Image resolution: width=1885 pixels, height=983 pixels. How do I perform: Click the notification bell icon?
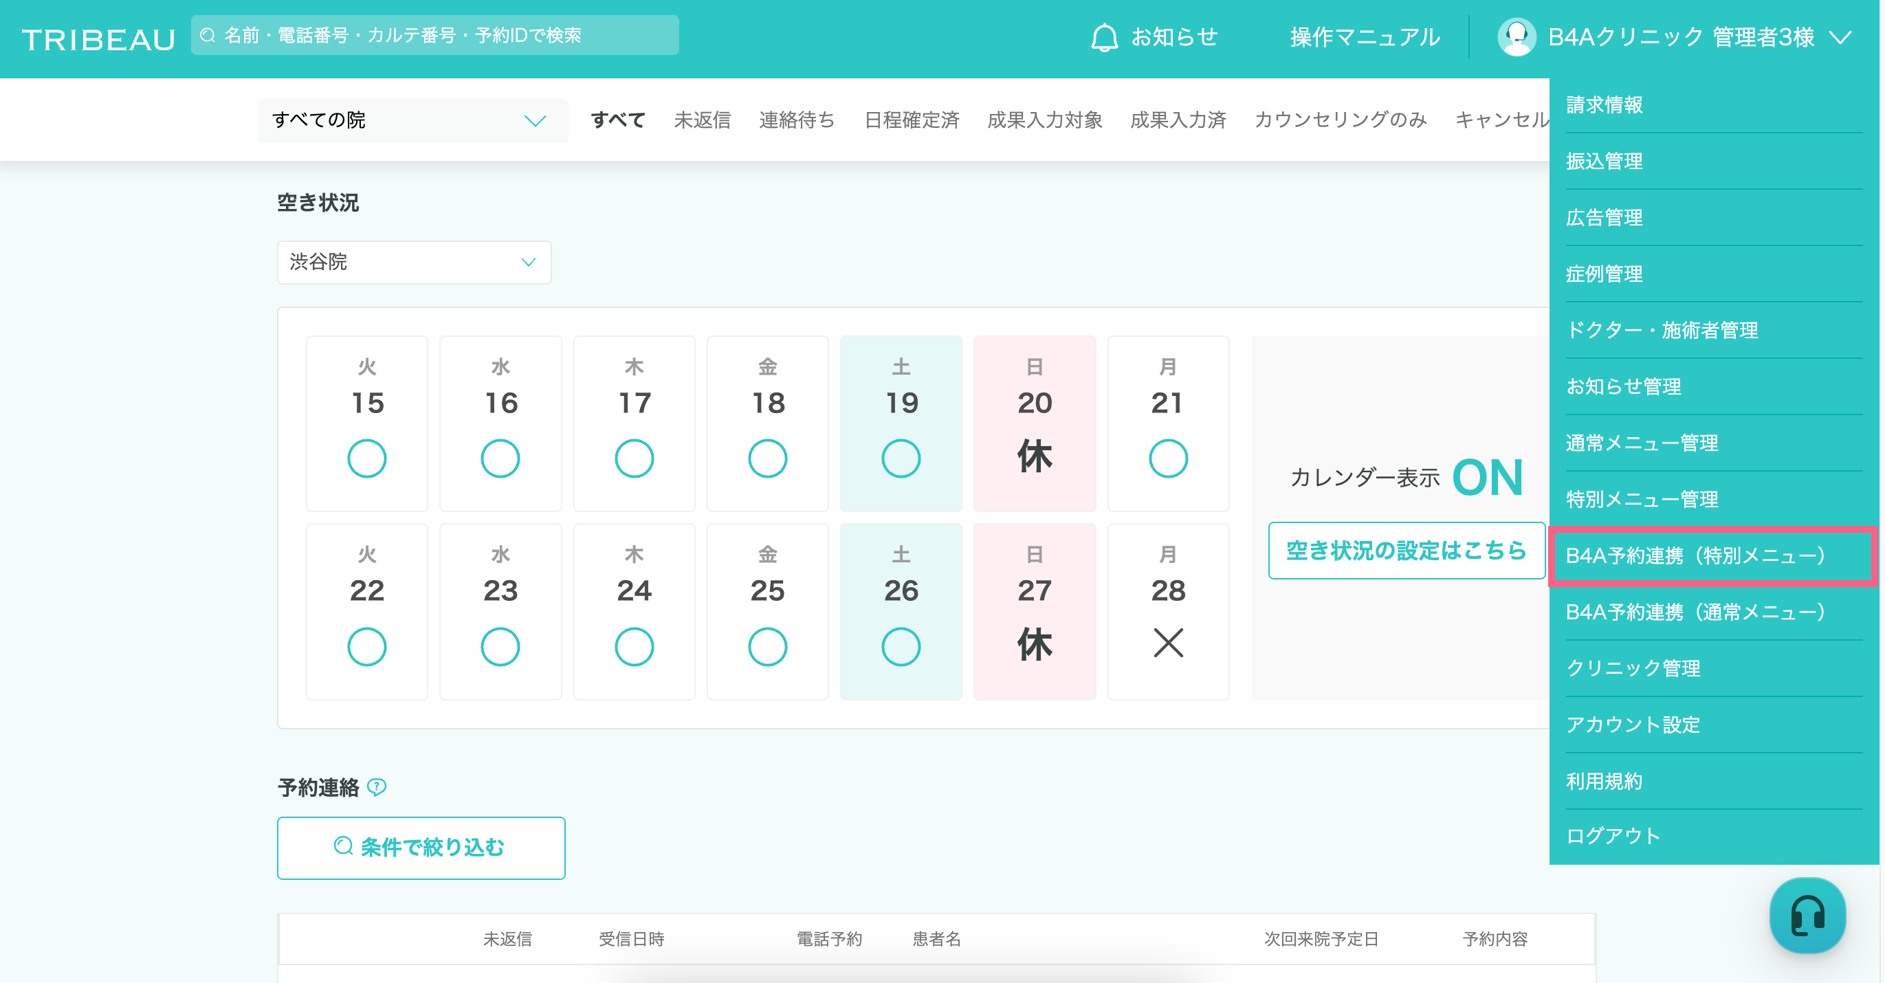(1103, 36)
